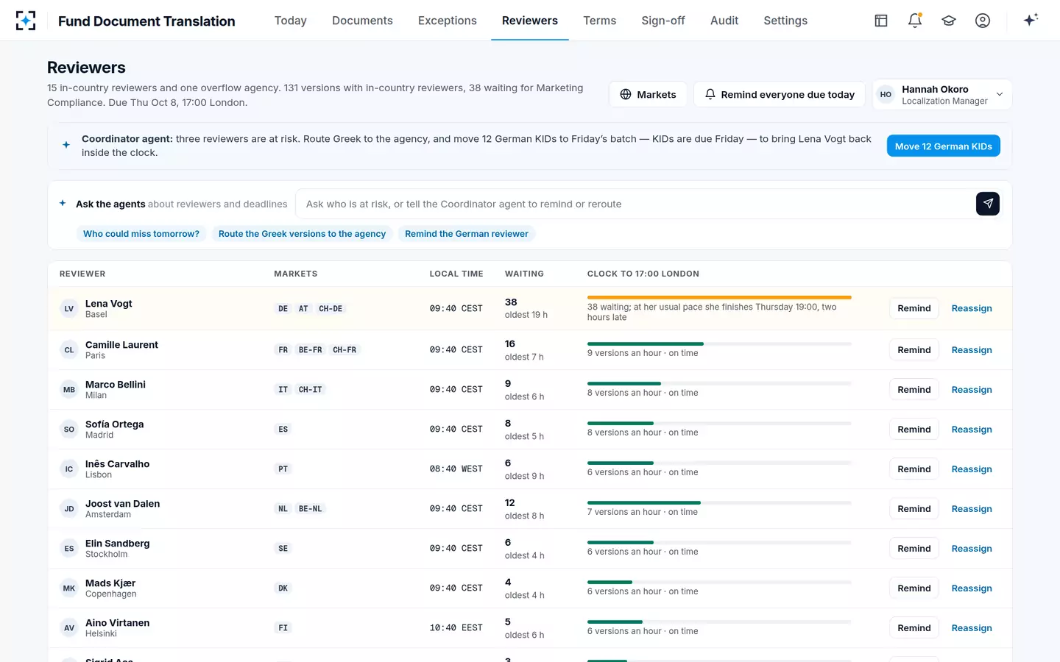Choose 'Route the Greek versions to the agency' chip
Viewport: 1060px width, 662px height.
pos(302,234)
